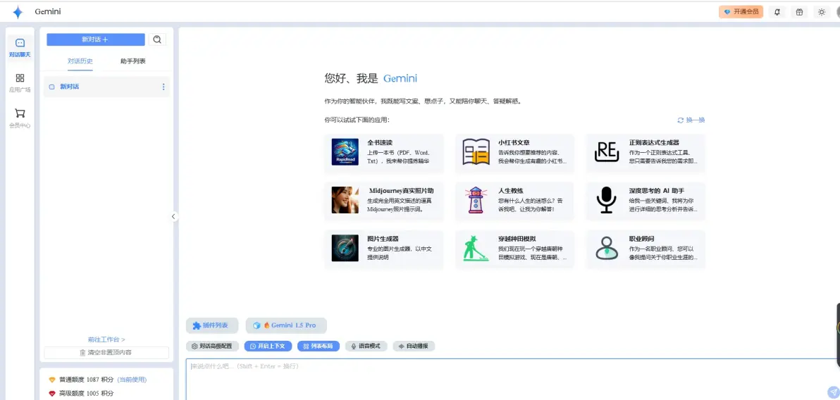The image size is (840, 400).
Task: Click the Midjourney真实照片 portrait thumbnail
Action: [345, 200]
